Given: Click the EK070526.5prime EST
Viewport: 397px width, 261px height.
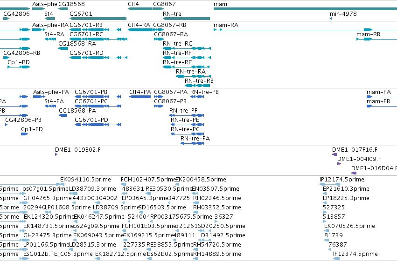Looking at the screenshot, I should pos(327,231).
